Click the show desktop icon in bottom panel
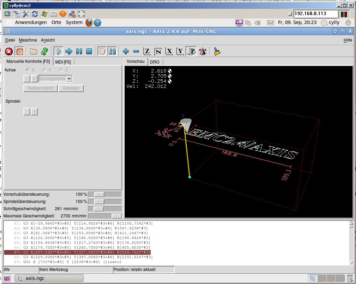Viewport: 356px width, 284px height. point(7,278)
